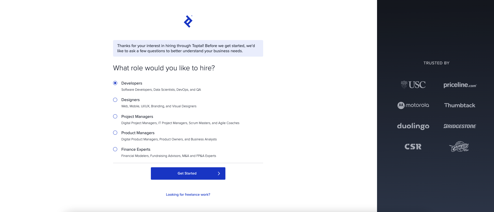
Task: Click the 'Software Developers, Data Scientists' description text
Action: (x=161, y=90)
